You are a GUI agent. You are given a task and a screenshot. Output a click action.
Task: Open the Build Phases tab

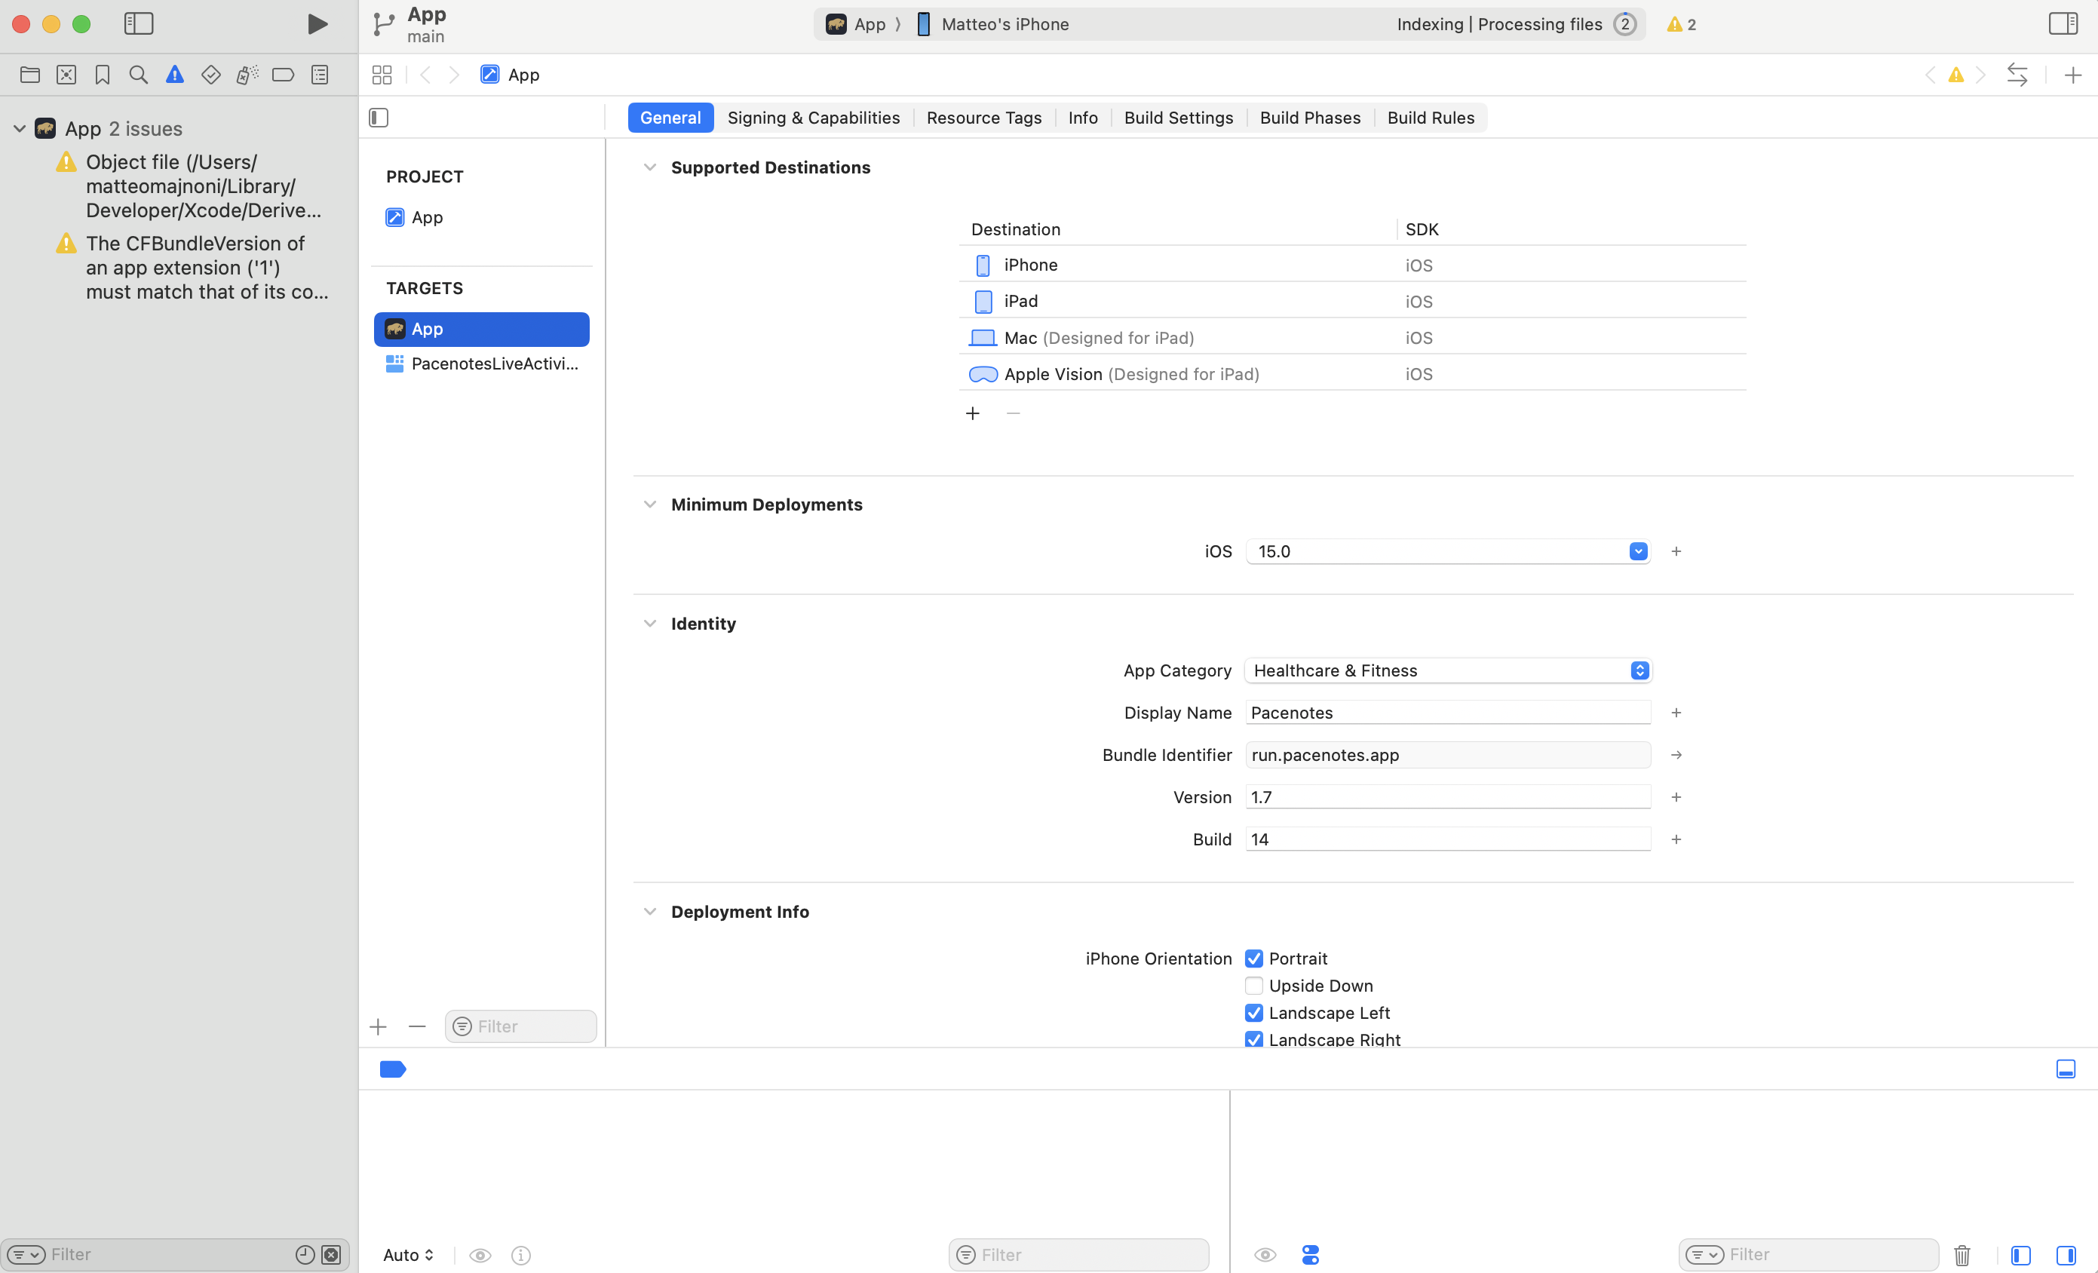(x=1309, y=118)
